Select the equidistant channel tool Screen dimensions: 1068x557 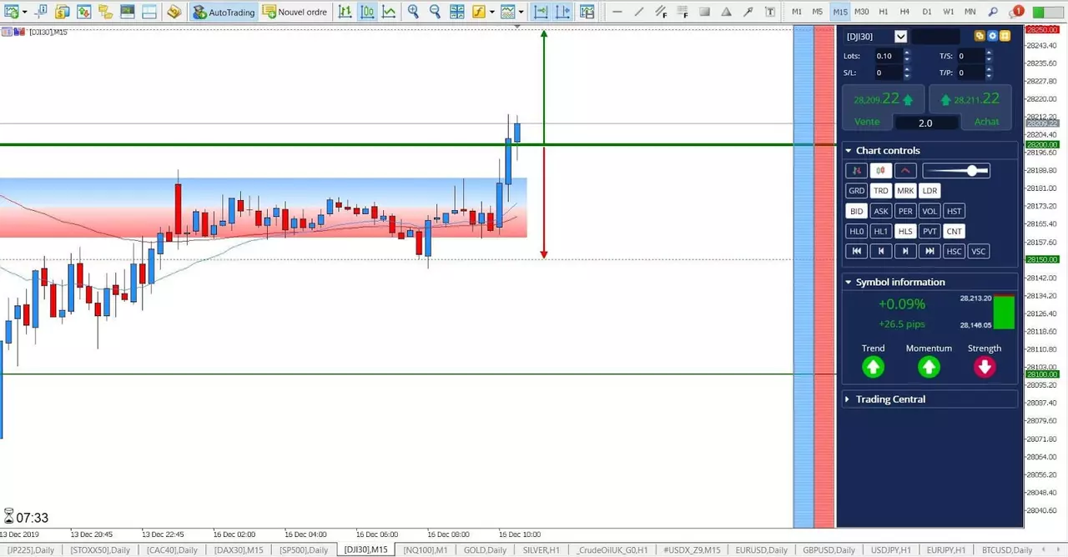tap(661, 13)
